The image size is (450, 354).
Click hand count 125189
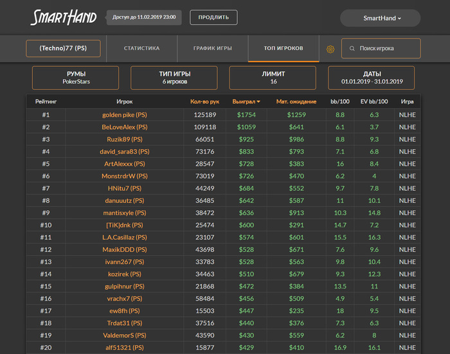point(205,115)
